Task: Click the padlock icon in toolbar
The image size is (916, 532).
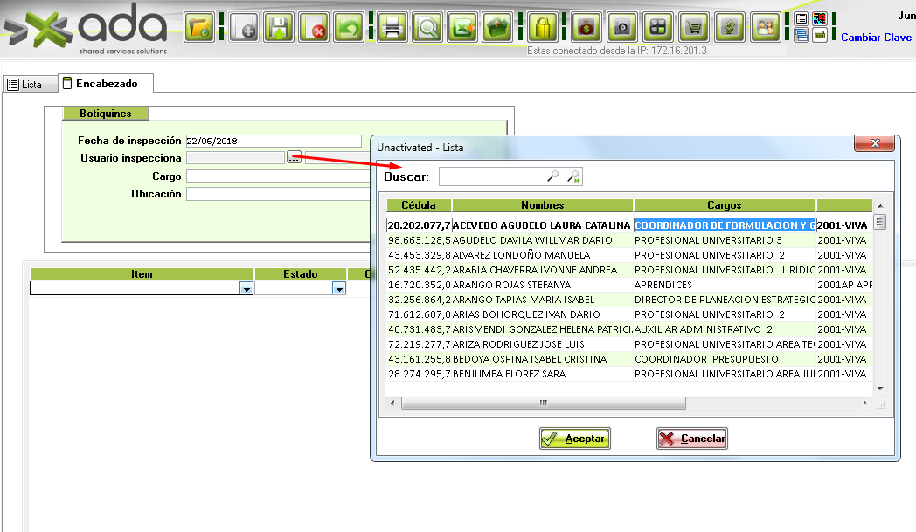Action: click(543, 28)
